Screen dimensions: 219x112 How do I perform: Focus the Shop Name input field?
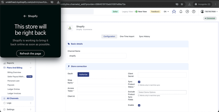[x=102, y=82]
